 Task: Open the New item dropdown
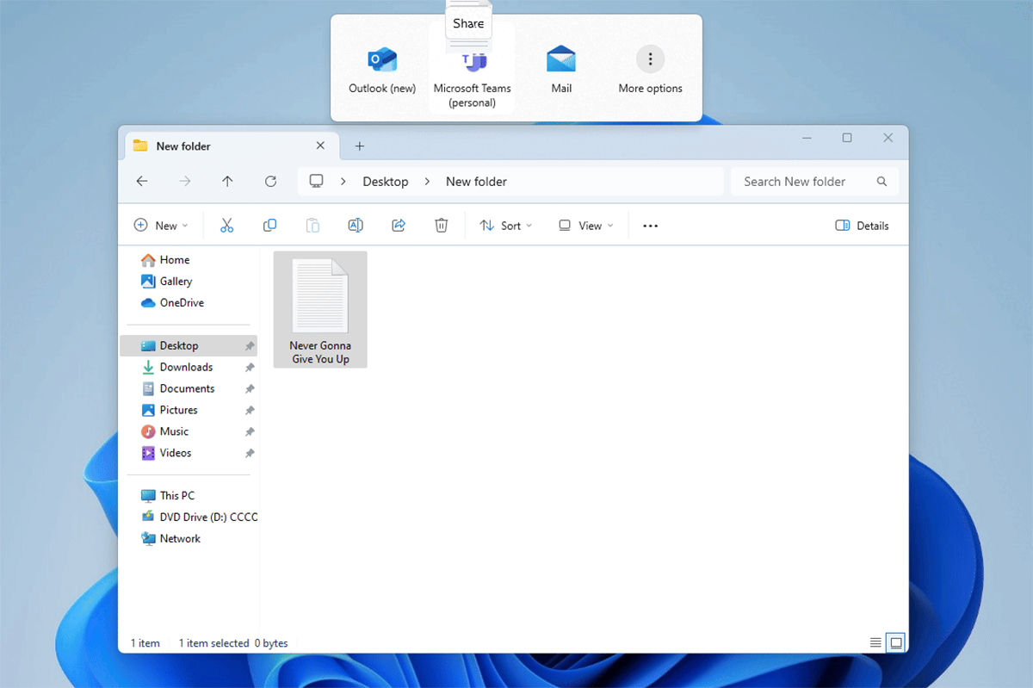coord(161,226)
